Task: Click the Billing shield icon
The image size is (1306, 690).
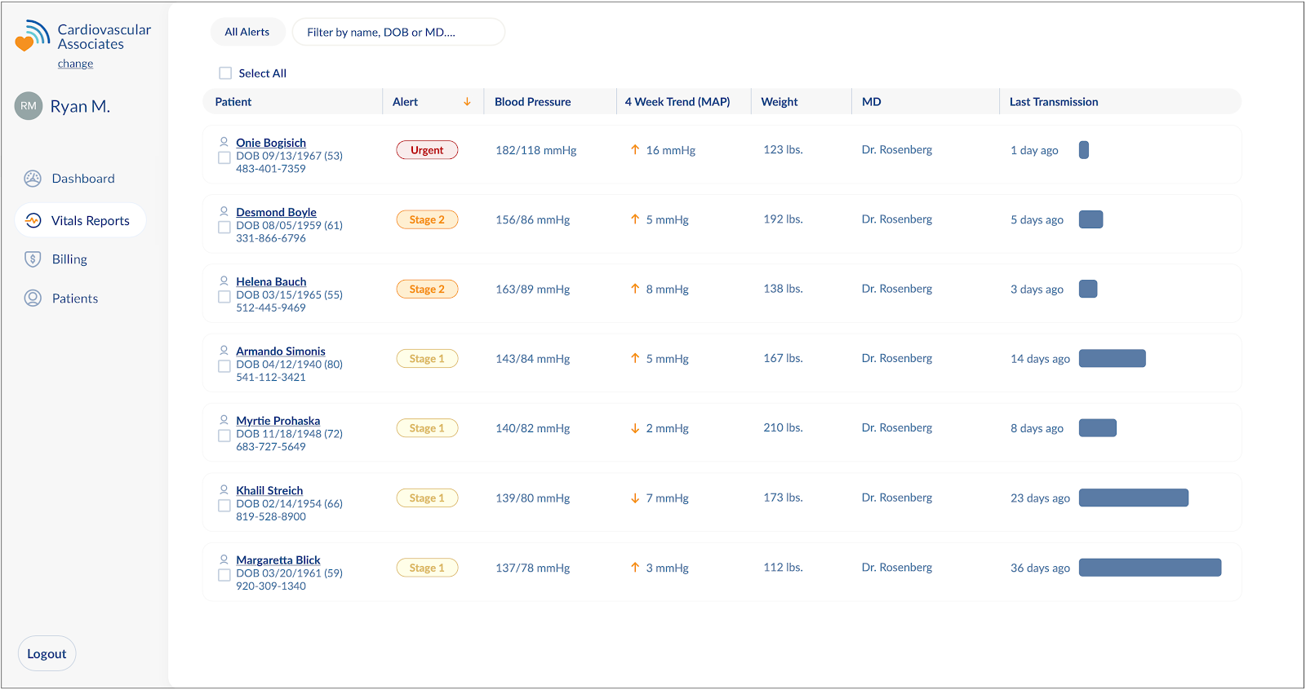Action: click(33, 259)
